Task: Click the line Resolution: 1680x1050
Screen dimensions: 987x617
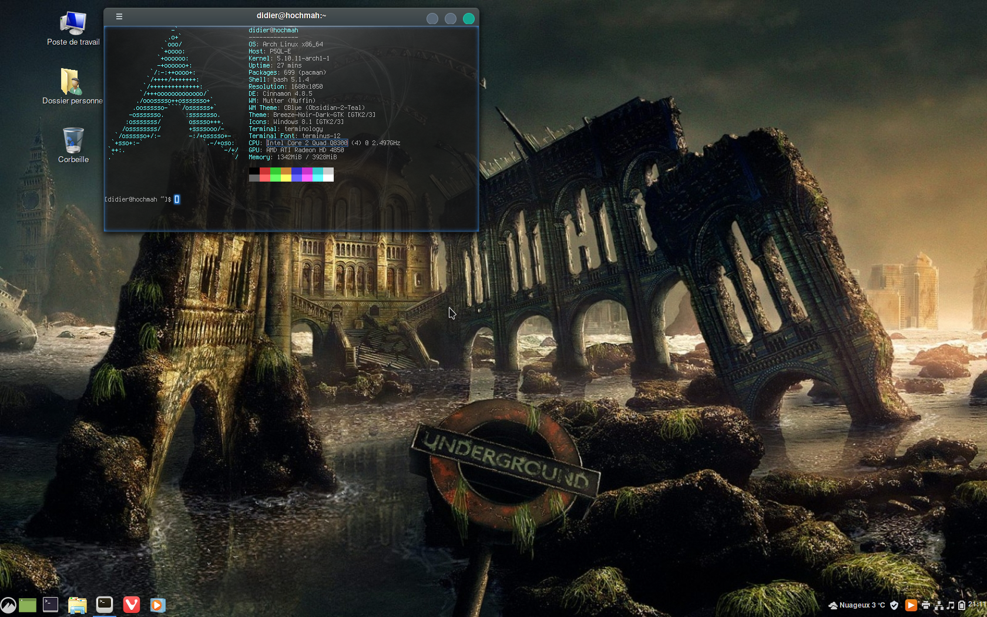Action: pos(286,87)
